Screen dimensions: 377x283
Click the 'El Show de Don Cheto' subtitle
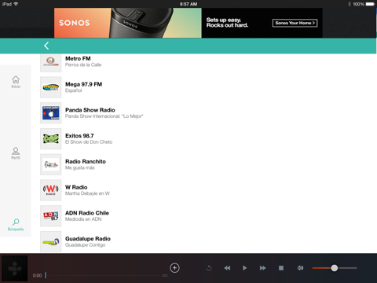tap(89, 141)
